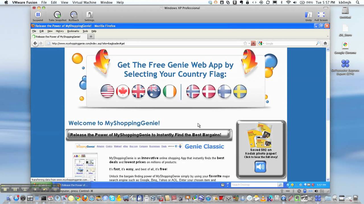
Task: Open a new Firefox tab
Action: click(91, 37)
